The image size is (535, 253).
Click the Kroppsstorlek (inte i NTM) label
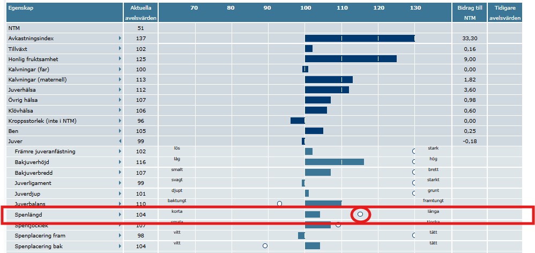coord(42,121)
